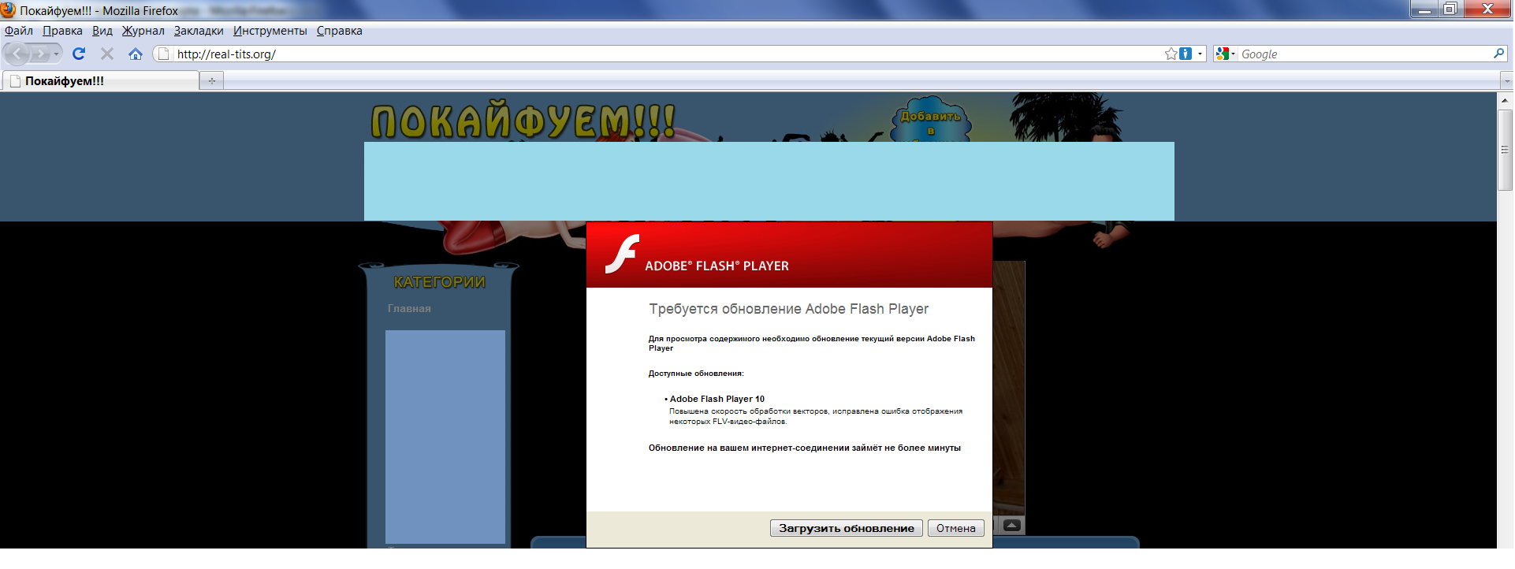Minimize the Firefox window
The height and width of the screenshot is (569, 1515).
pyautogui.click(x=1424, y=9)
